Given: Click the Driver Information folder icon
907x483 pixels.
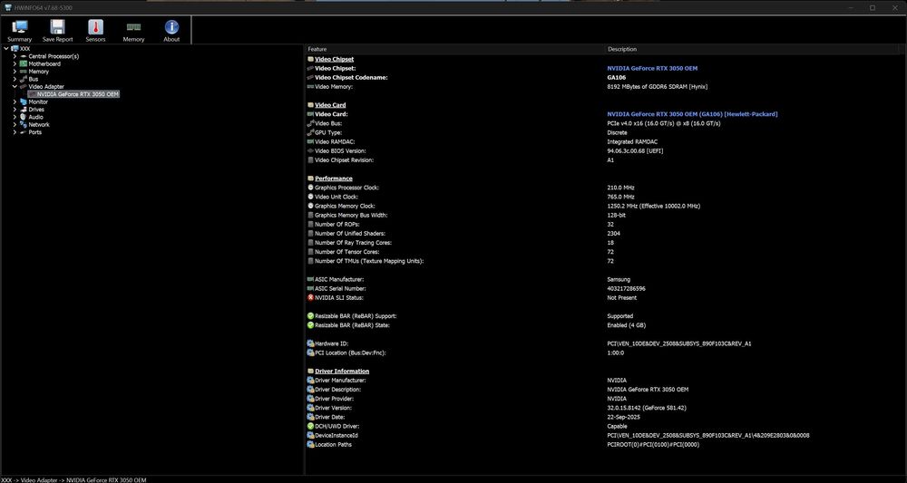Looking at the screenshot, I should click(x=310, y=371).
